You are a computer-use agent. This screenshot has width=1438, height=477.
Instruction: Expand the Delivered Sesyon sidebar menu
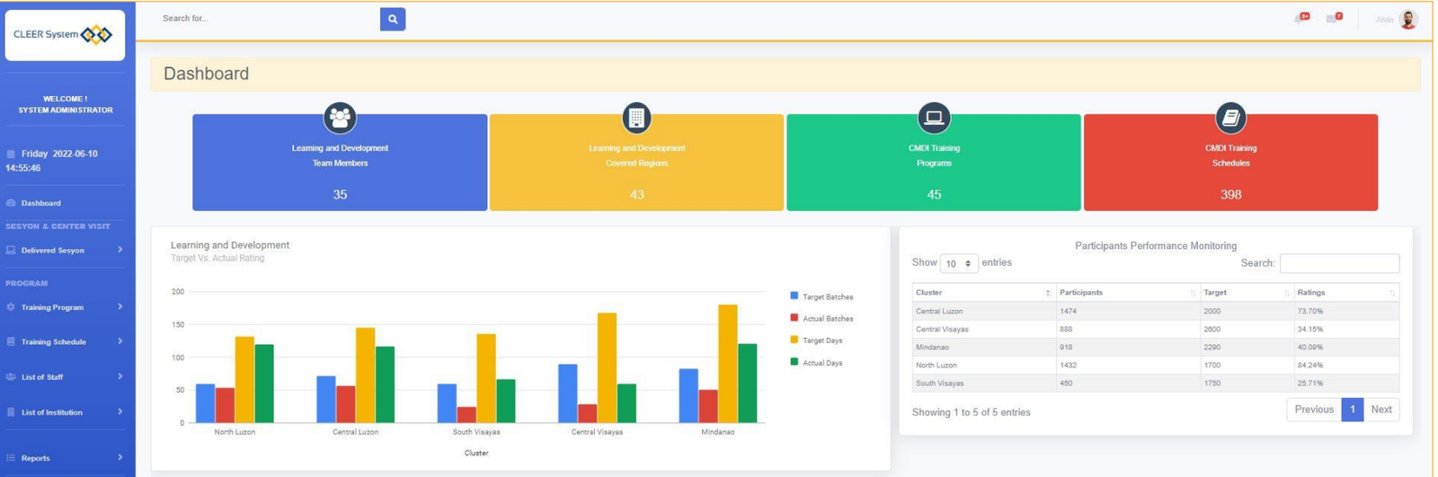(x=64, y=250)
